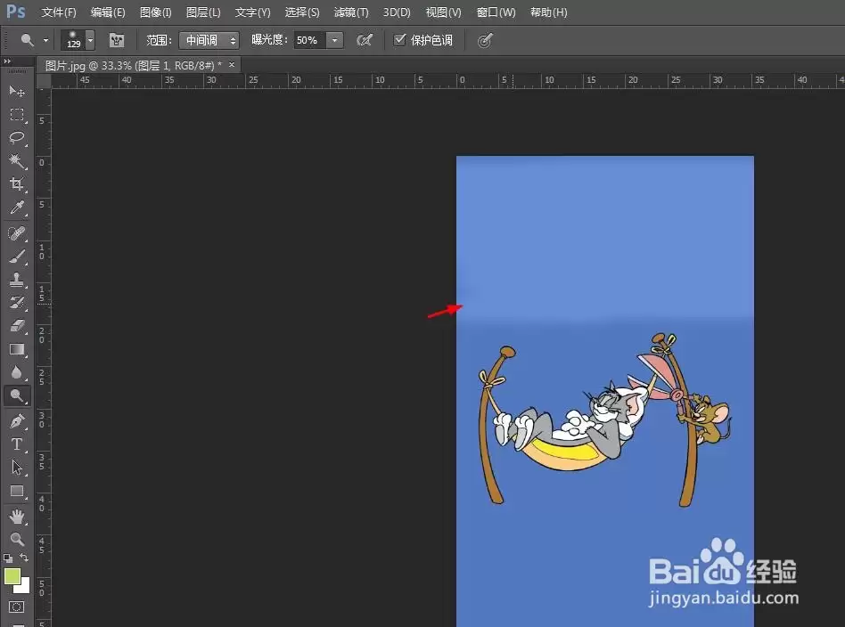This screenshot has height=627, width=845.
Task: Select the History Brush tool
Action: tap(17, 303)
